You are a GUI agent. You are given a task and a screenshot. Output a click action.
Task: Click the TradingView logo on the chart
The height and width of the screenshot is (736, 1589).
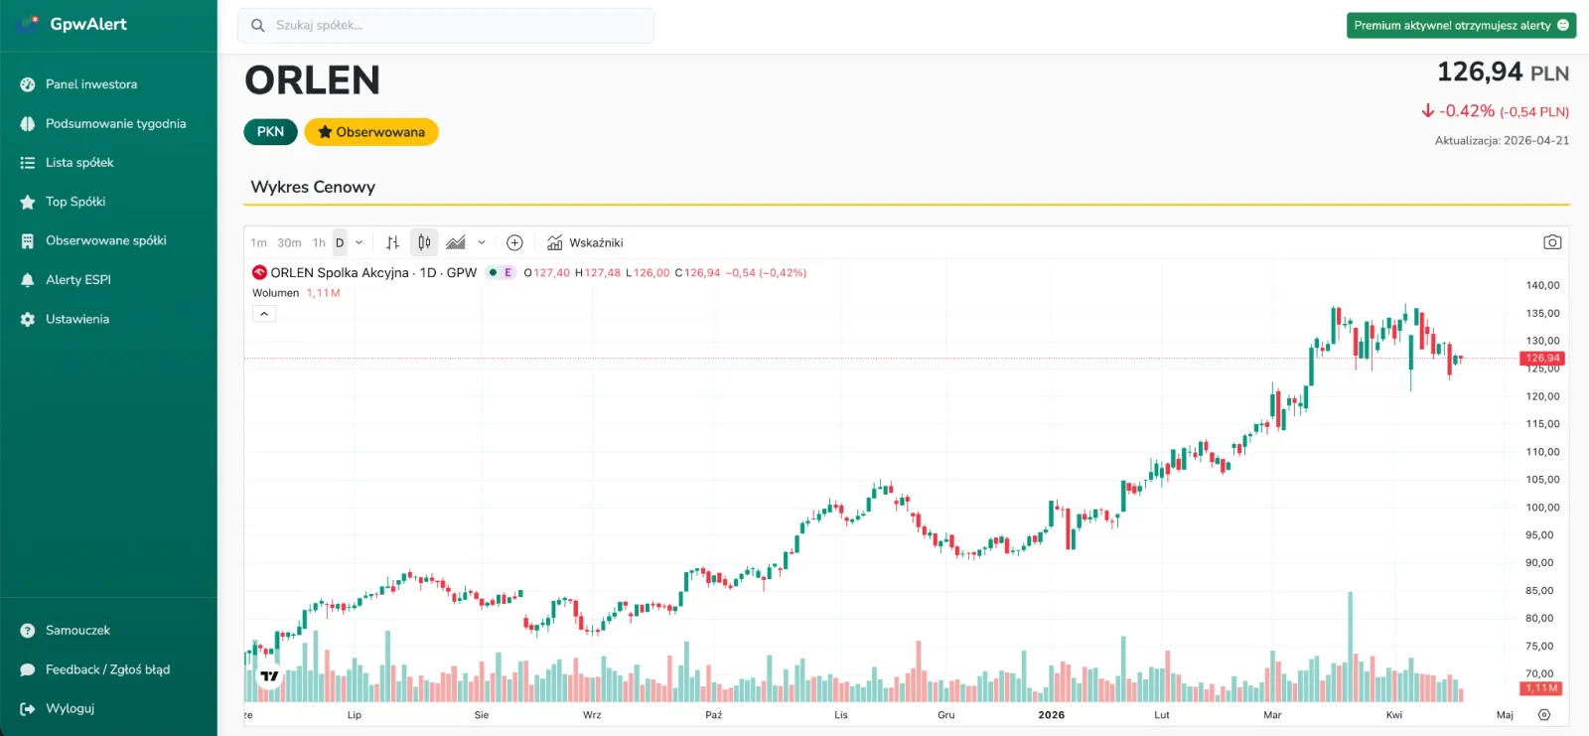(269, 676)
